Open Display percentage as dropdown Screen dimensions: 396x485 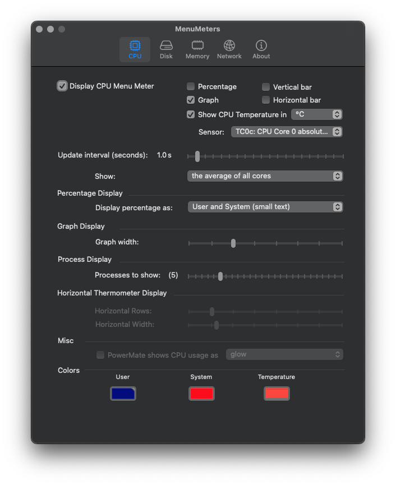pyautogui.click(x=265, y=207)
